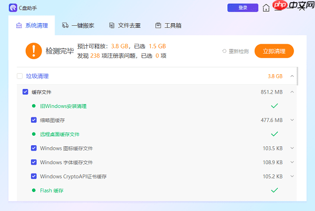Screen dimensions: 315x211
Task: Uncheck Windows CryptoAPI证书缓存 checkbox
Action: click(x=34, y=176)
